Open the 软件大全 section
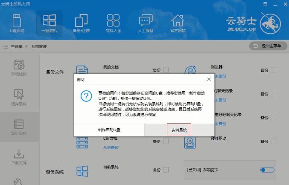The width and height of the screenshot is (289, 185). click(114, 23)
